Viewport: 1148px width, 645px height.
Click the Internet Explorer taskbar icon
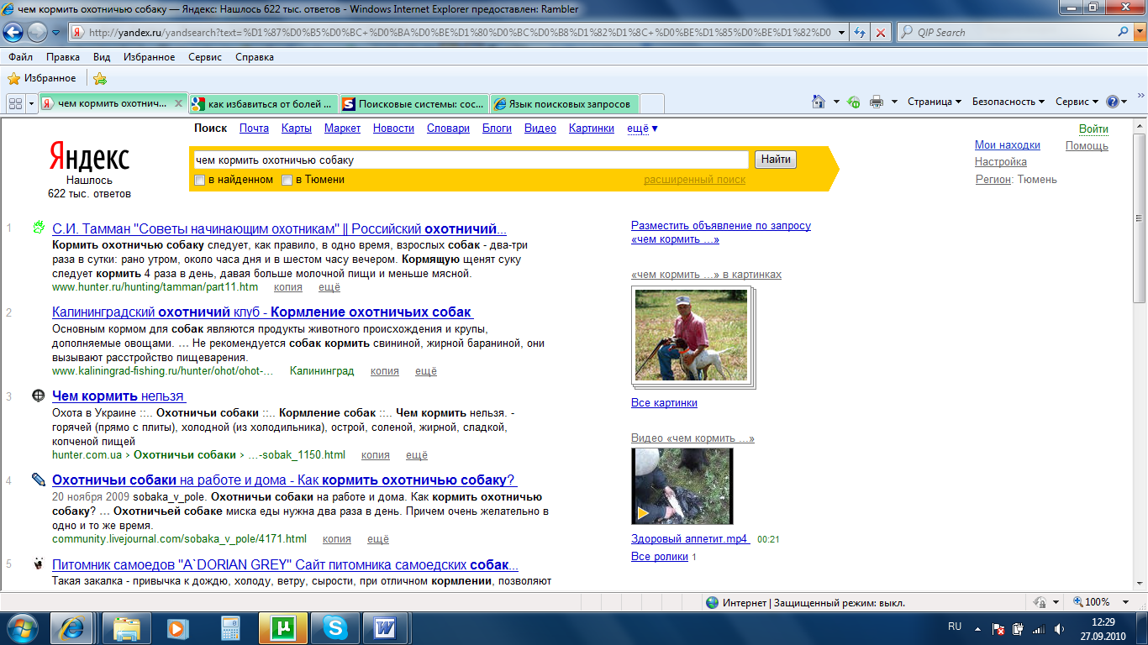[x=72, y=628]
